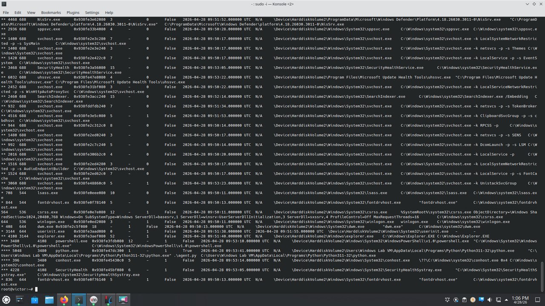Click PID 4468 in the NisSrv row
Image resolution: width=545 pixels, height=306 pixels.
pyautogui.click(x=12, y=20)
